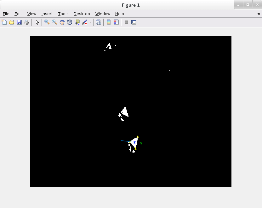Maximize the Figure 1 window
This screenshot has width=262, height=208.
248,5
